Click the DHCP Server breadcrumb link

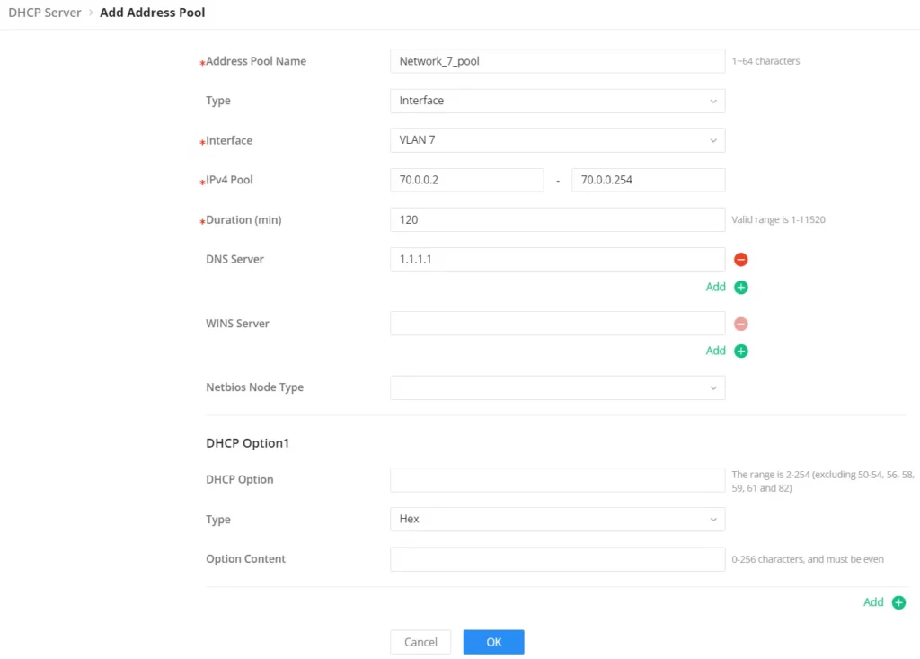pyautogui.click(x=45, y=13)
